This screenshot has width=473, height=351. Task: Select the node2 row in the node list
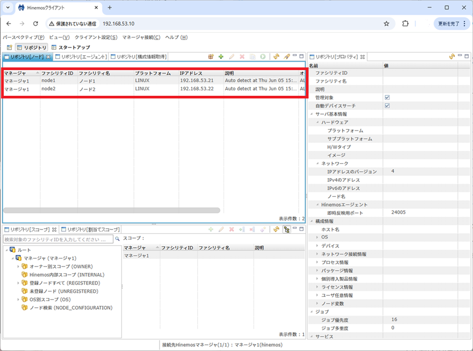coord(154,89)
